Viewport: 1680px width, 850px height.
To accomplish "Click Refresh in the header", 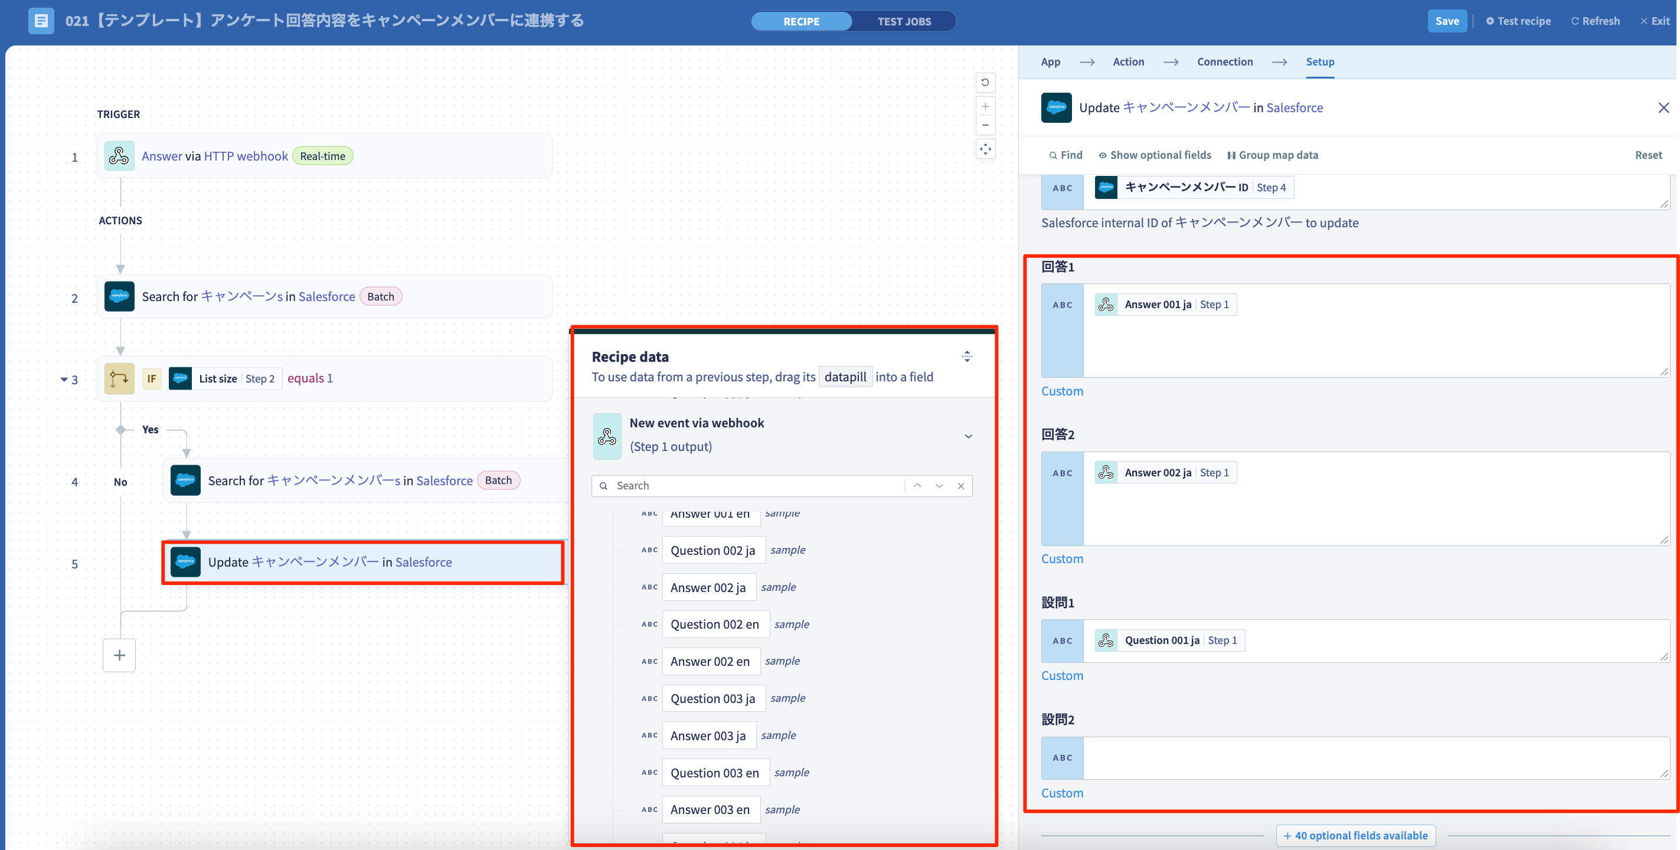I will pos(1595,21).
